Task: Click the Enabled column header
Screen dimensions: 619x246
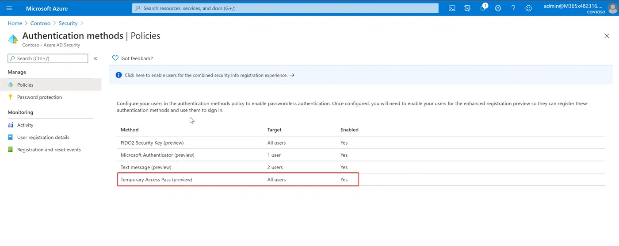Action: [349, 130]
